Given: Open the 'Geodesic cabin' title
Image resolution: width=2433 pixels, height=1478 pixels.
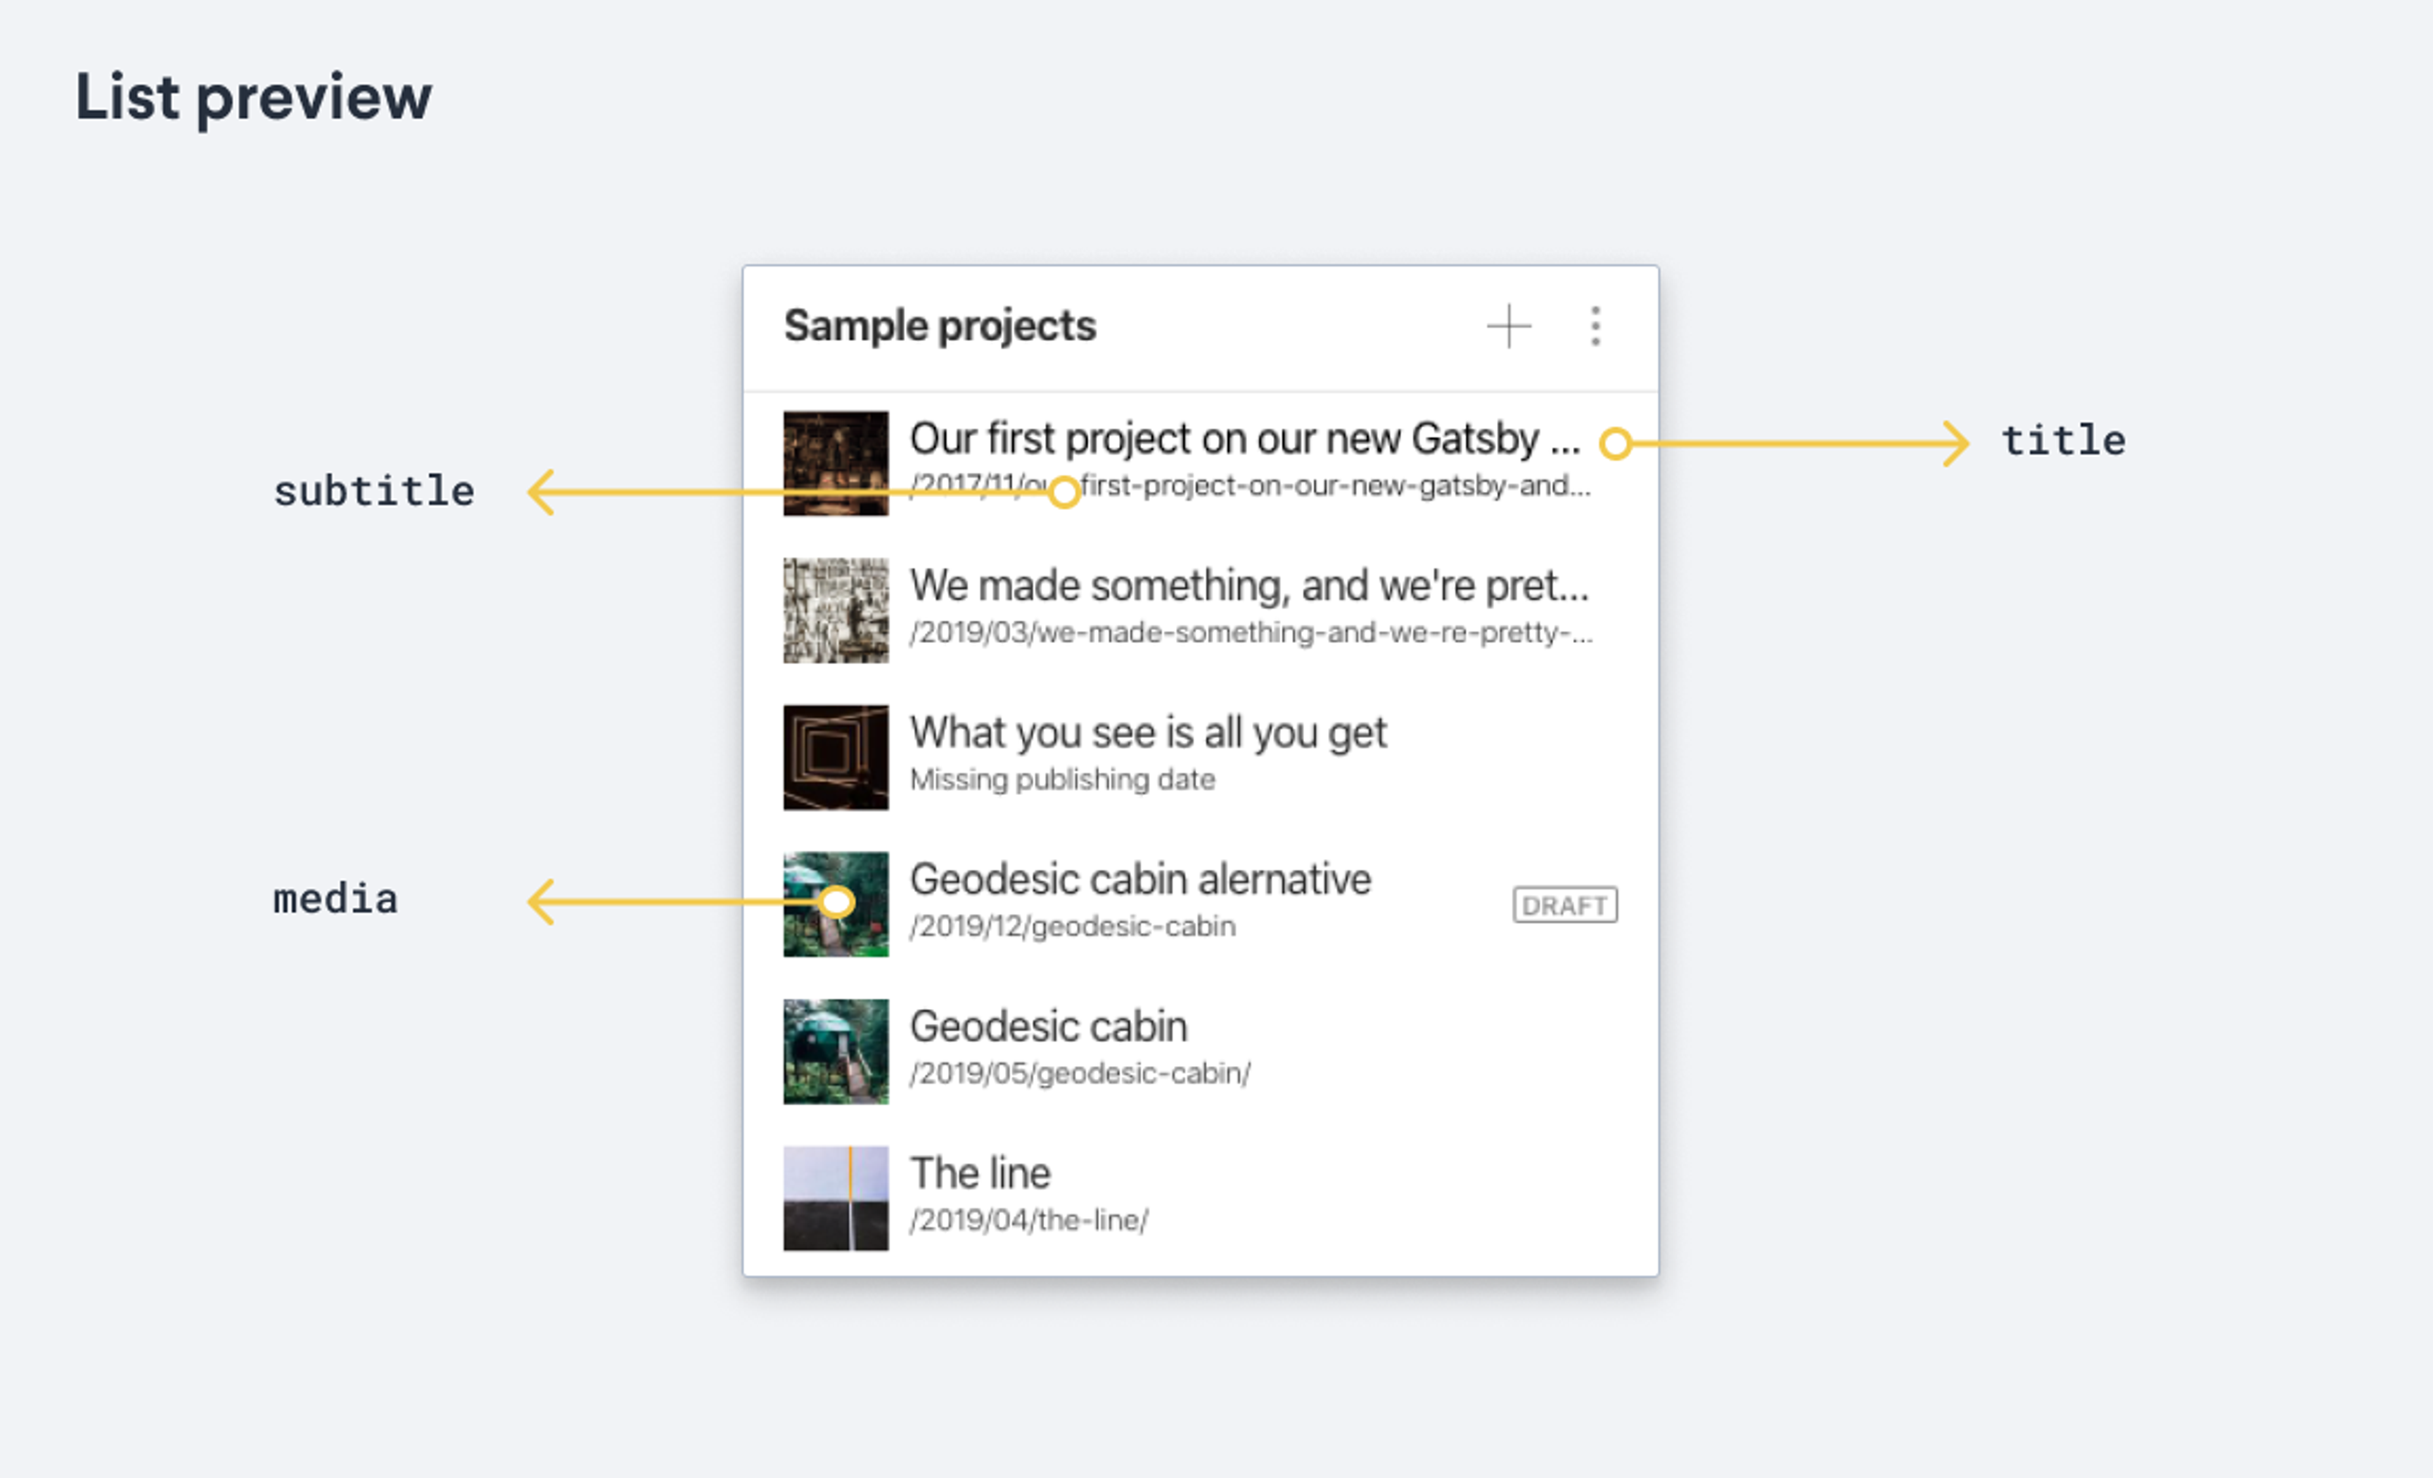Looking at the screenshot, I should pyautogui.click(x=1048, y=1027).
